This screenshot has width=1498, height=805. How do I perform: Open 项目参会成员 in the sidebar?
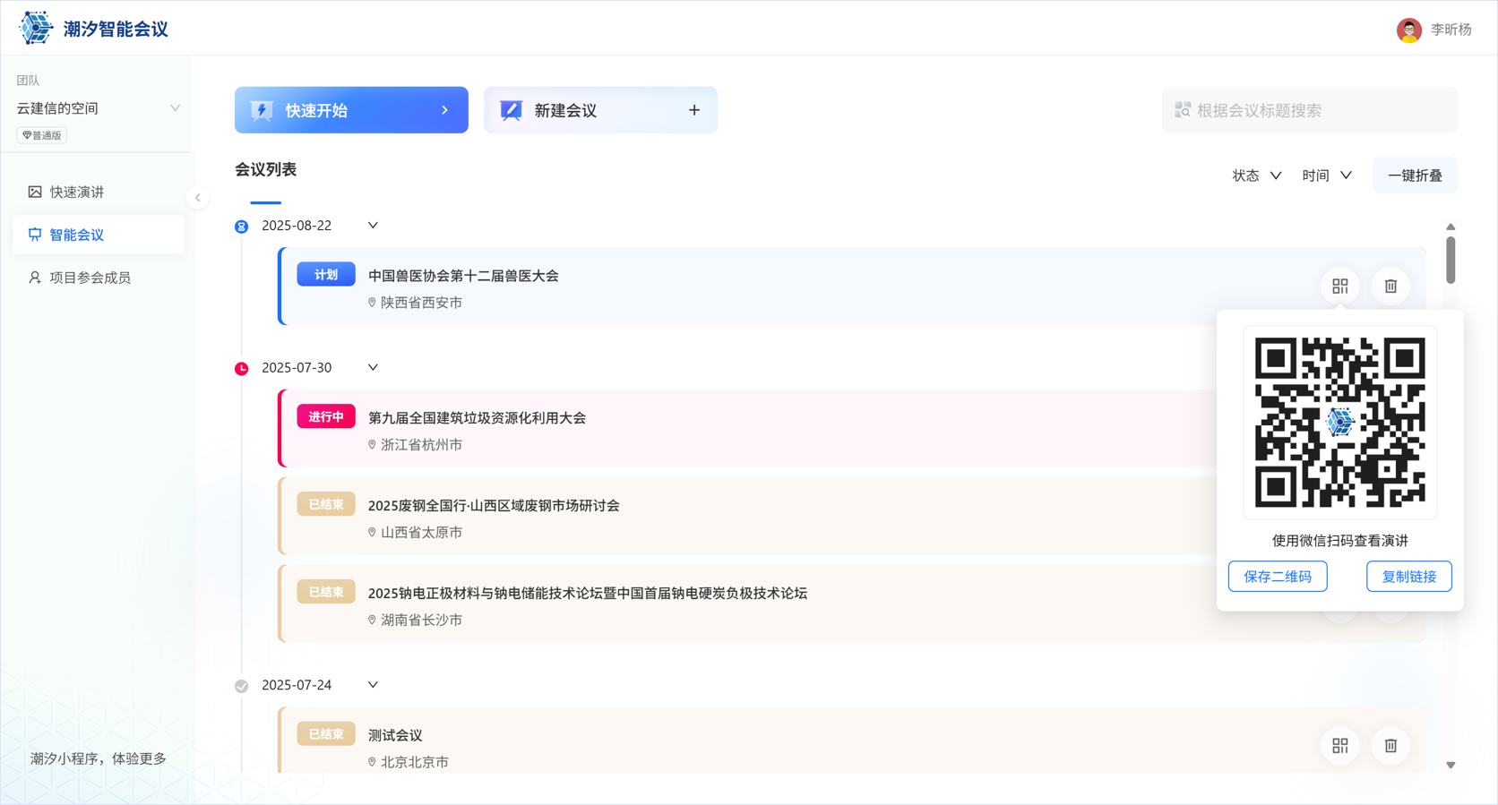(99, 278)
